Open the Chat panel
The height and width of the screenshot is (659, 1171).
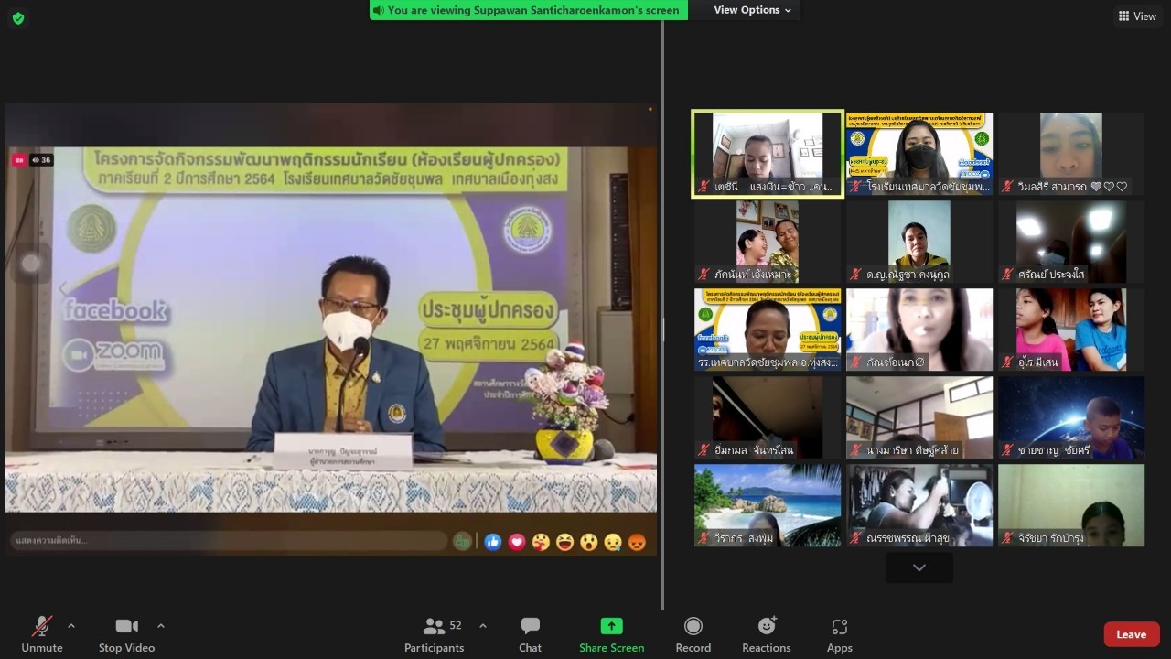point(530,634)
